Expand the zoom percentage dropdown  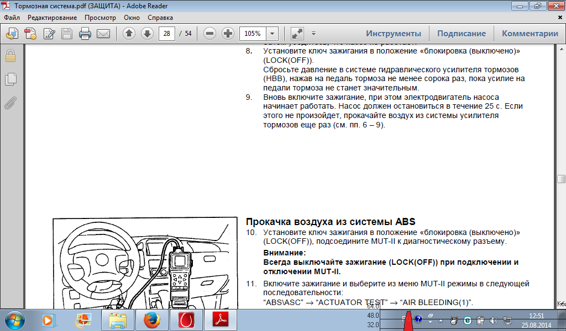coord(272,34)
